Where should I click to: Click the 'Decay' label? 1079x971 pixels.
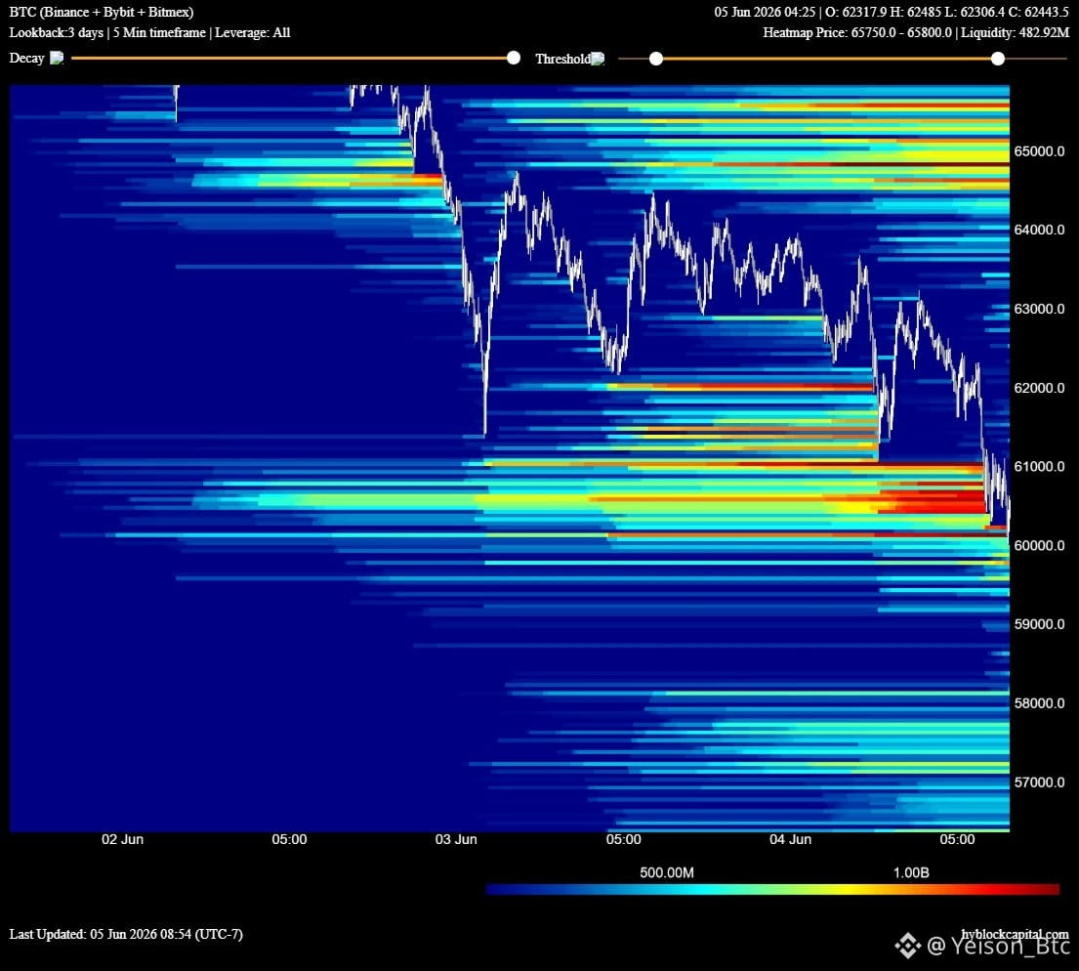[26, 58]
